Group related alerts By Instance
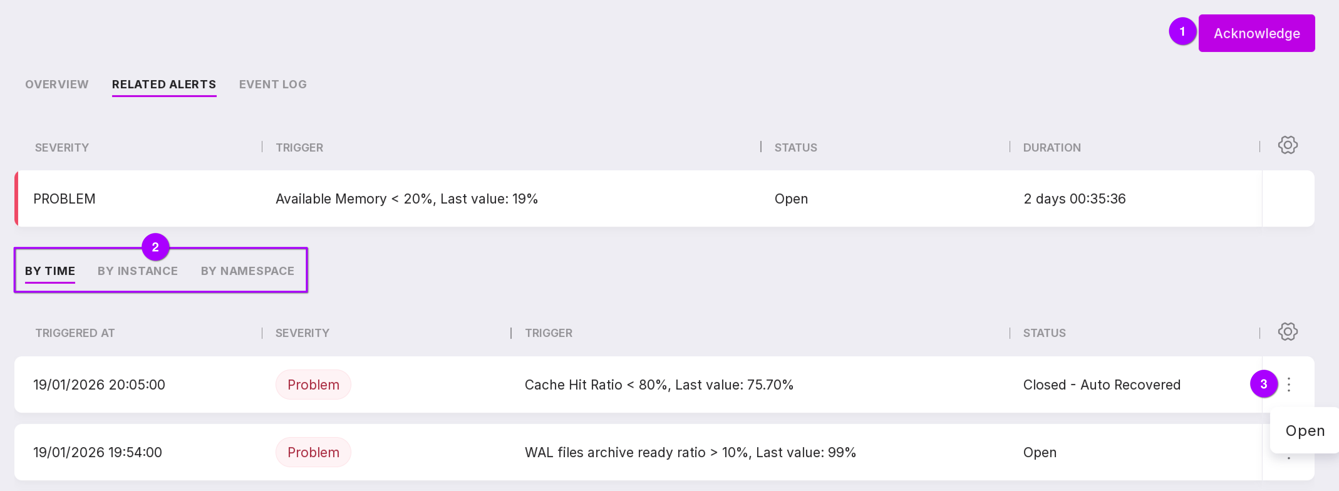 click(137, 271)
